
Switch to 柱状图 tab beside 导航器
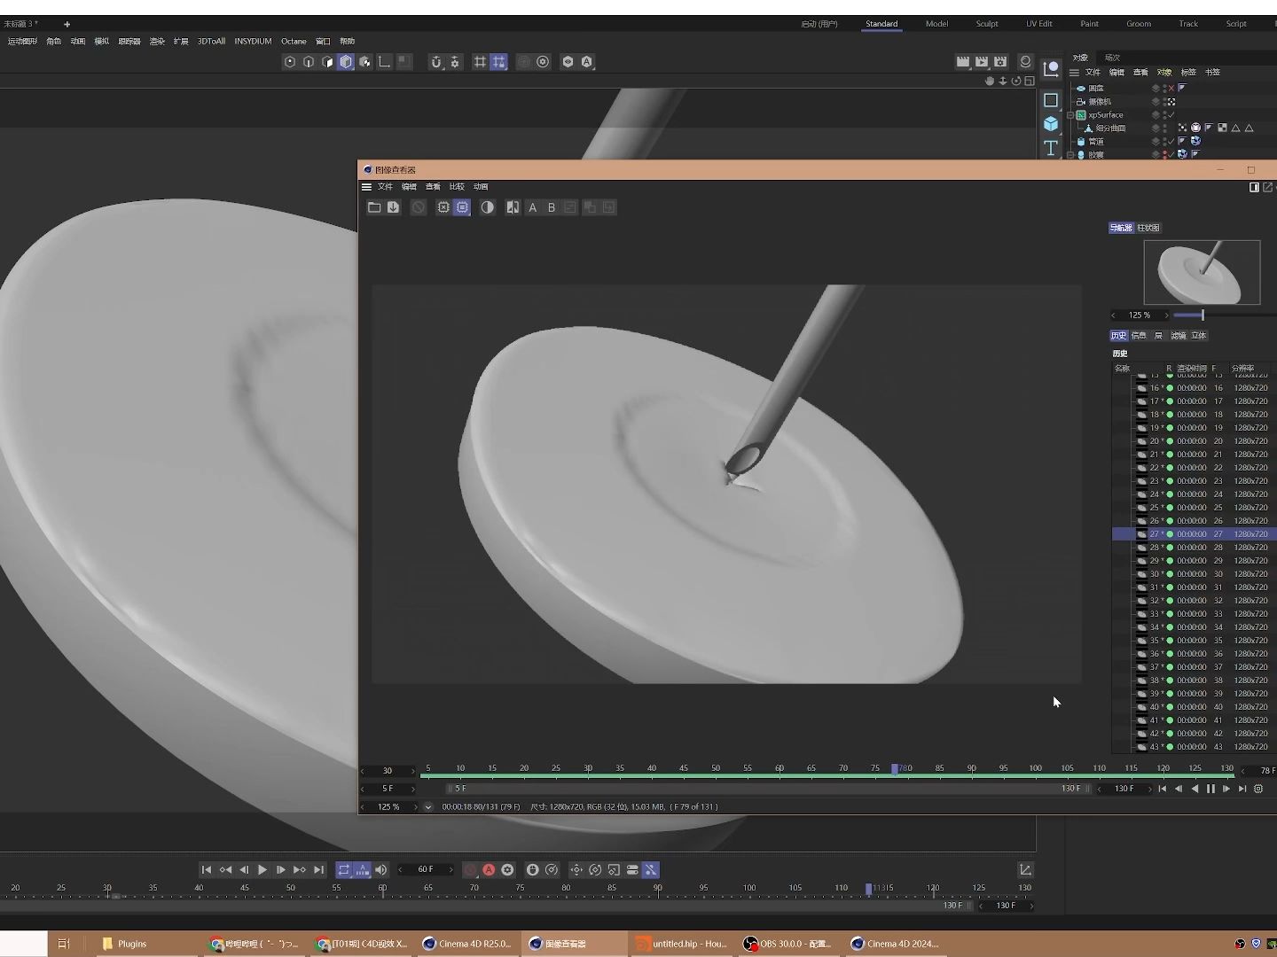[x=1148, y=228]
